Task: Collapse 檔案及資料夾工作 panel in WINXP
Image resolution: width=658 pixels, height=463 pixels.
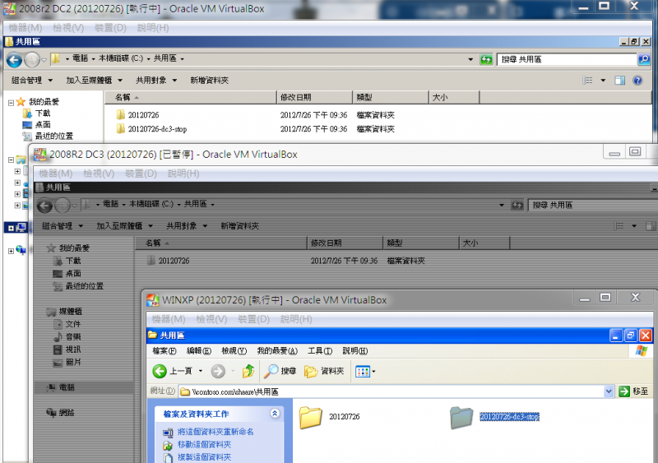Action: click(275, 414)
